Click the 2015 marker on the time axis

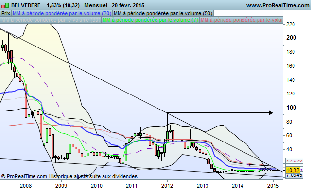(273, 186)
